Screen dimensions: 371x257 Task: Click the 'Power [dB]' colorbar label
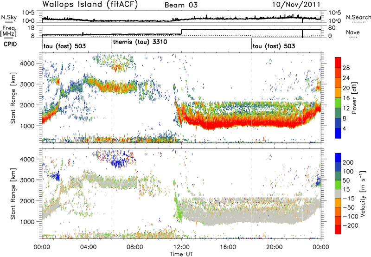tap(354, 98)
